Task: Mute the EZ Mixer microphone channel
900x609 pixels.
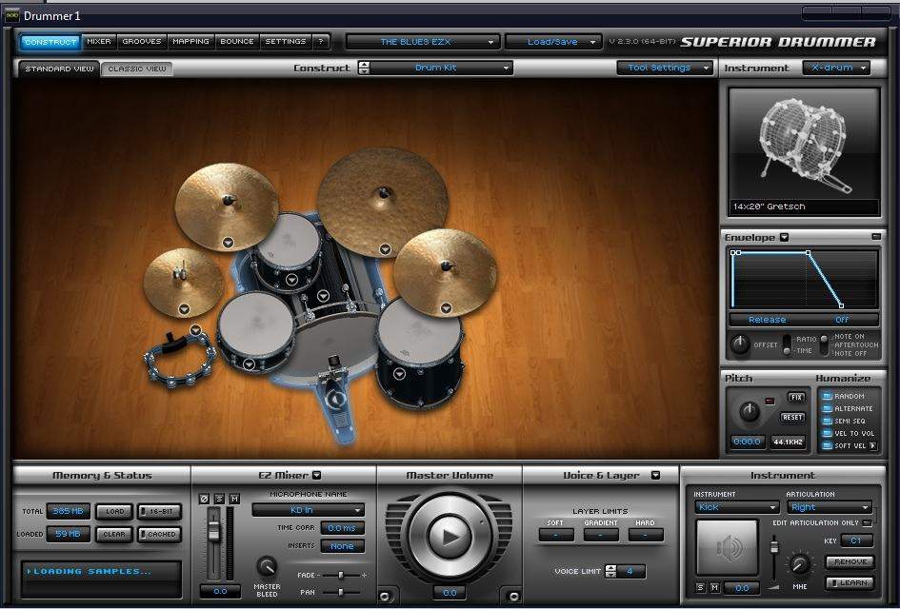Action: pos(234,499)
